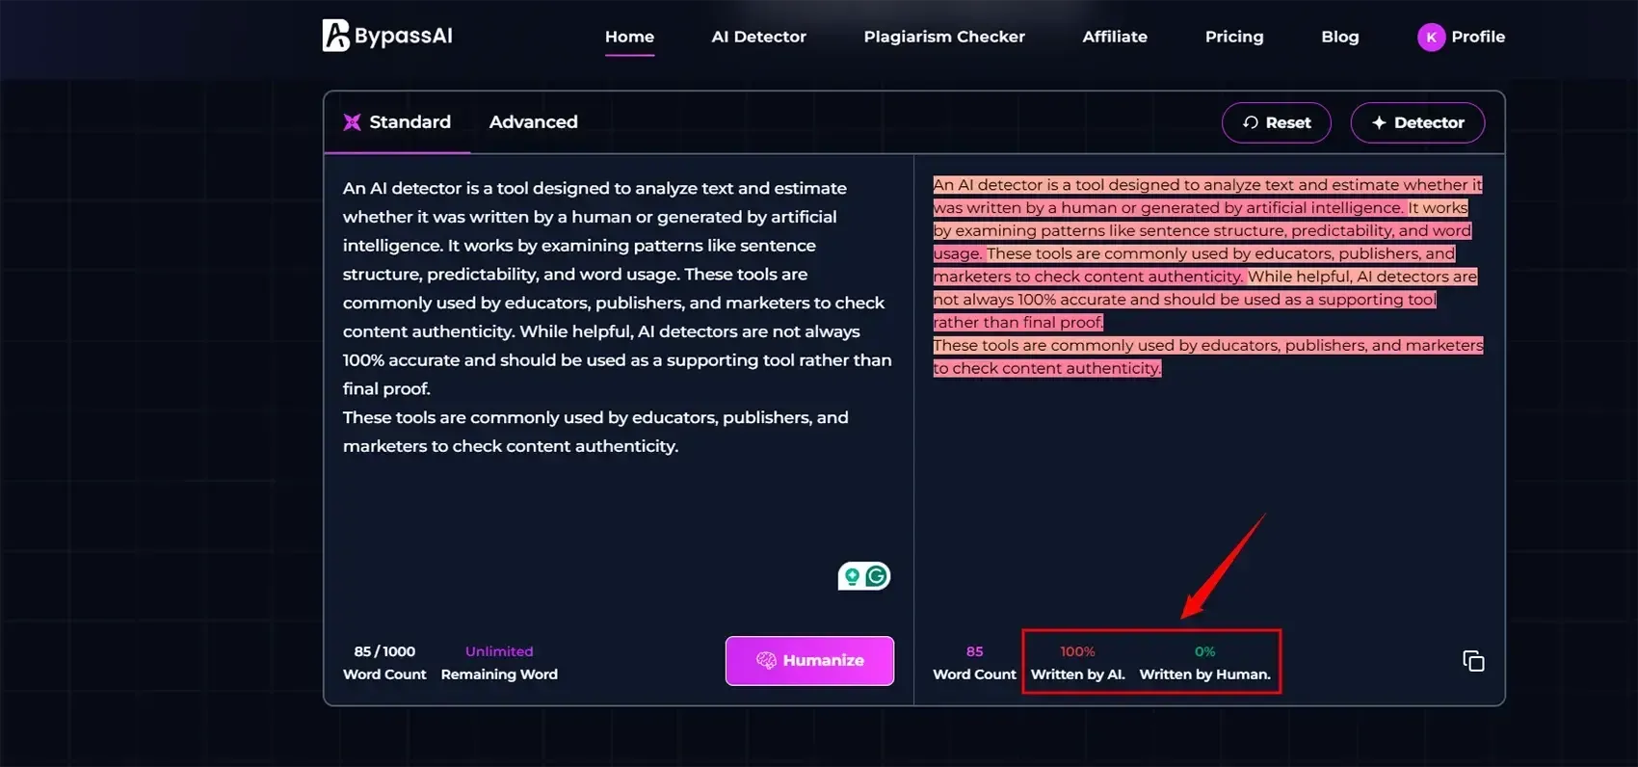
Task: Click the 'Unlimited' remaining word text
Action: (499, 651)
